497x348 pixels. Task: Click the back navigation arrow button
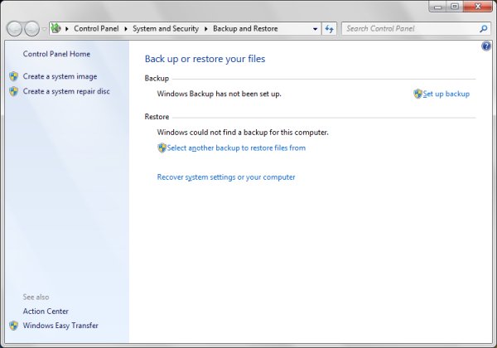[x=14, y=29]
